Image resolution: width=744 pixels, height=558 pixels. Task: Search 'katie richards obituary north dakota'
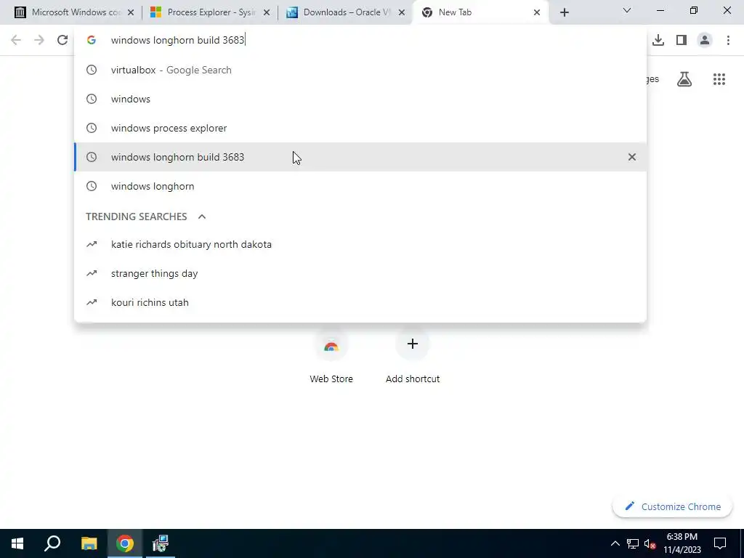[x=360, y=244]
